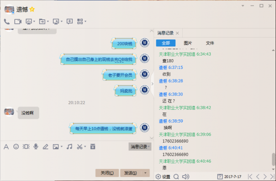Open the emoji picker in the input toolbar
This screenshot has width=276, height=181.
[16, 147]
